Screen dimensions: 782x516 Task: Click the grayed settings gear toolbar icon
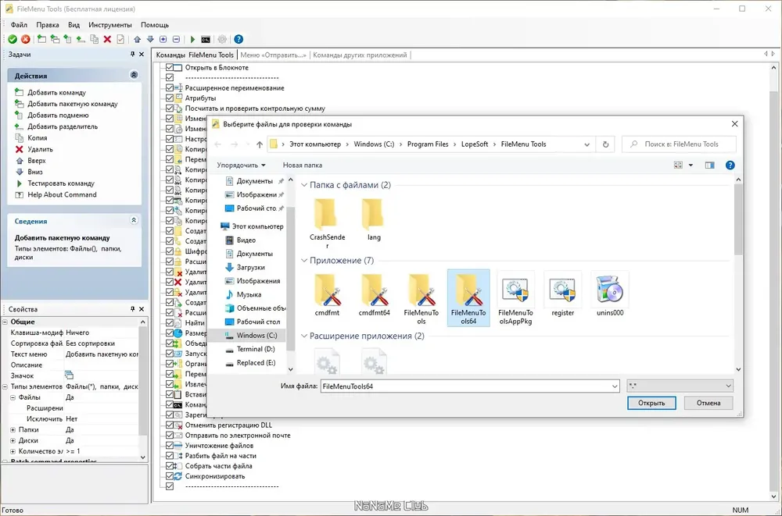222,39
